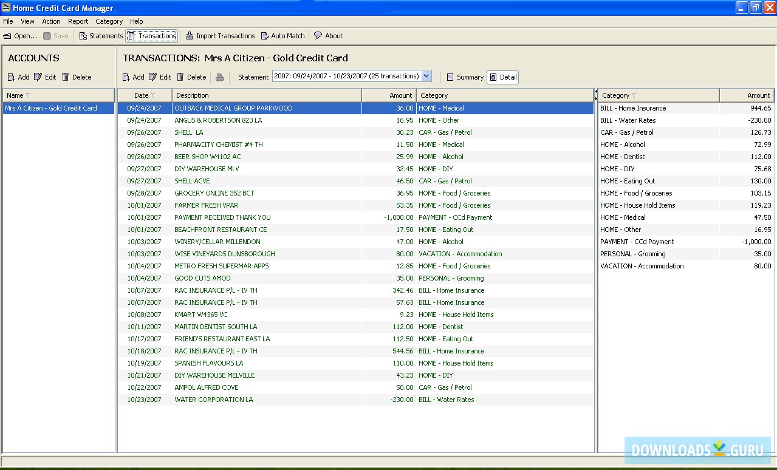Open Import Transactions
777x470 pixels.
[220, 36]
